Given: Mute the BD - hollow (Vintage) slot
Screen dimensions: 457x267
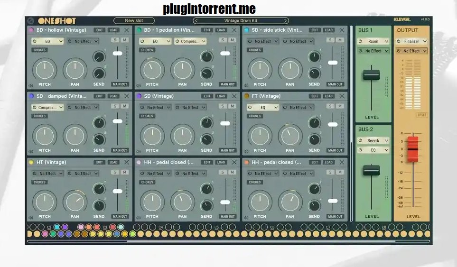Looking at the screenshot, I should click(124, 40).
